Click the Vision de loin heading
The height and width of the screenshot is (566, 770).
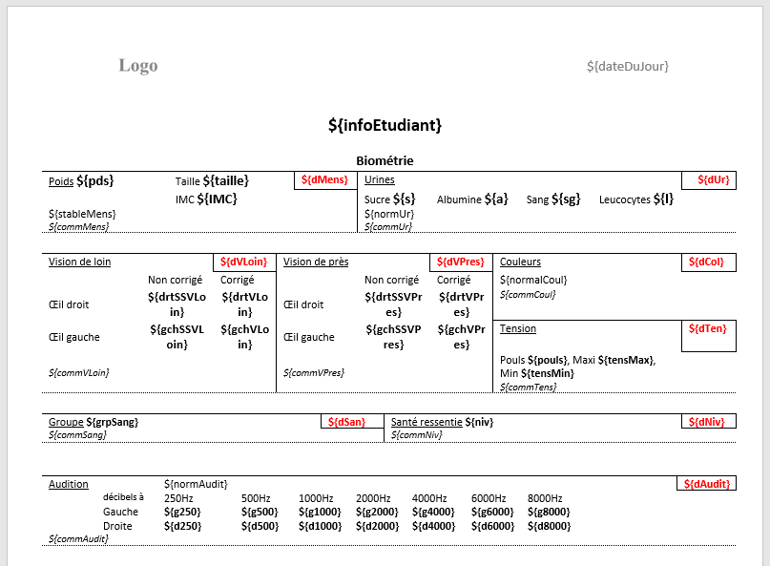79,262
